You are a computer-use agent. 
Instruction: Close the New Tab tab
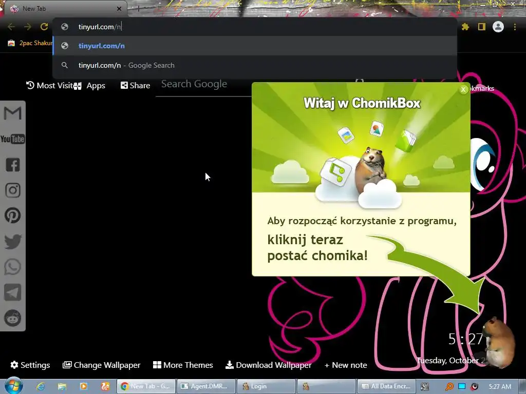tap(119, 9)
